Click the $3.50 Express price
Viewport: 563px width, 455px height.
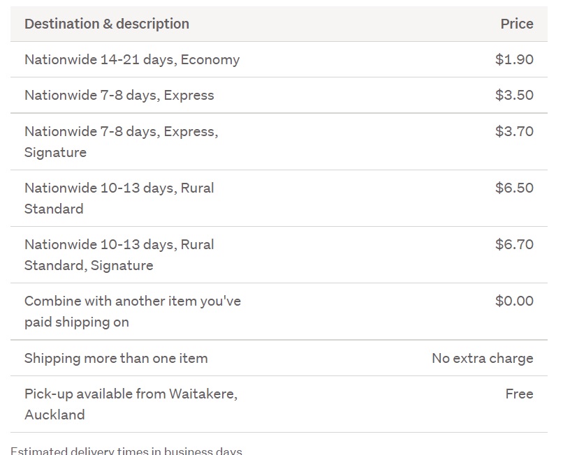514,95
